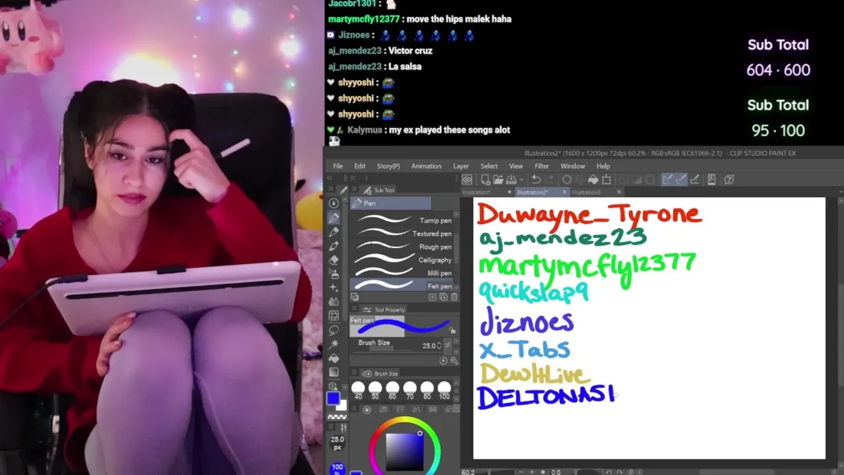844x475 pixels.
Task: Open Clip Studio support help icon
Action: click(729, 179)
